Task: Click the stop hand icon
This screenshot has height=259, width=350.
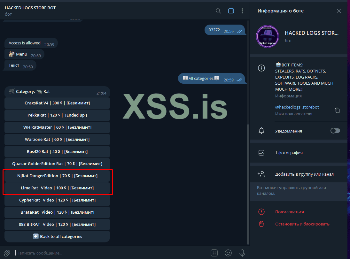Action: (261, 224)
